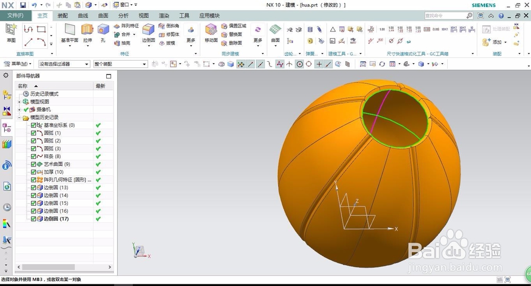The width and height of the screenshot is (531, 286).
Task: Uncheck the 艺术曲面 (9) feature checkbox
Action: tap(33, 164)
